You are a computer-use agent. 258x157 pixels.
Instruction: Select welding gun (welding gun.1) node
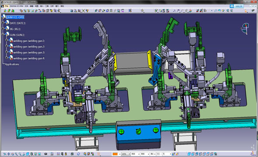pyautogui.click(x=29, y=41)
